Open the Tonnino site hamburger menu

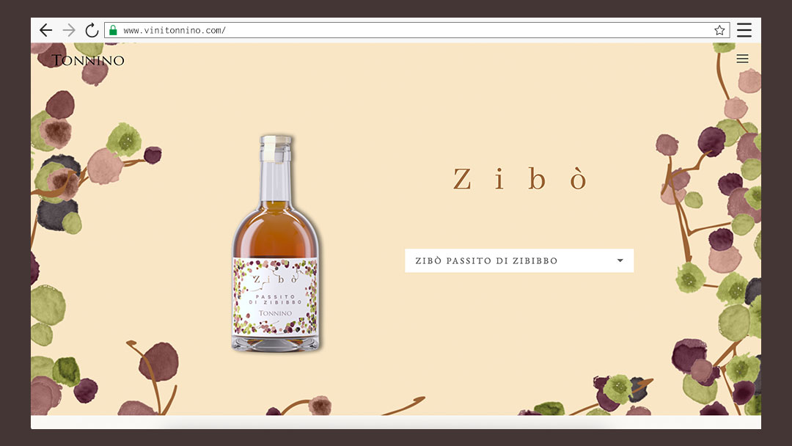pyautogui.click(x=742, y=59)
